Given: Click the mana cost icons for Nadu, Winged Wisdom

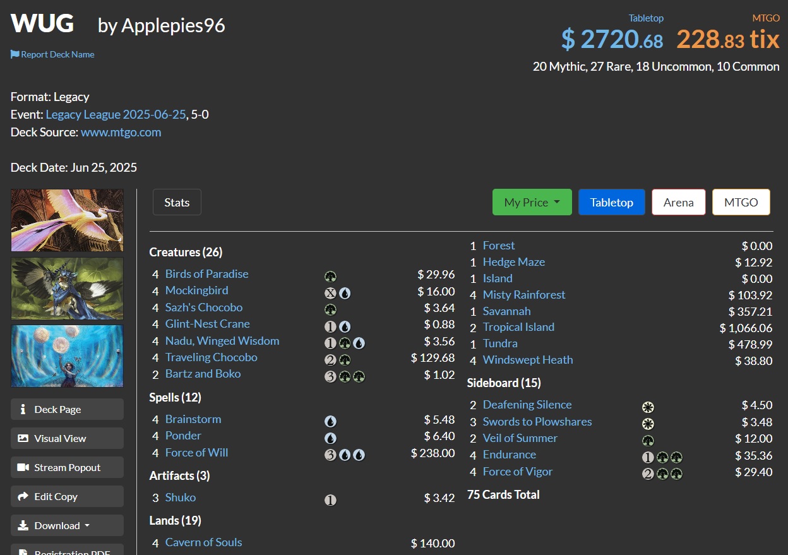Looking at the screenshot, I should pos(345,343).
